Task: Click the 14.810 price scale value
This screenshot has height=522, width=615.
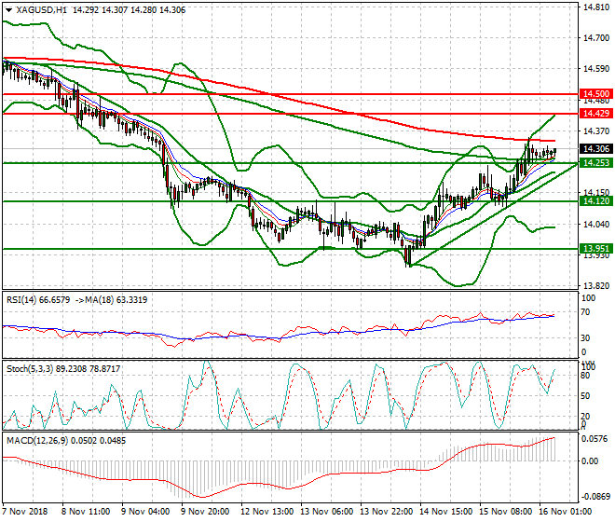Action: [596, 7]
